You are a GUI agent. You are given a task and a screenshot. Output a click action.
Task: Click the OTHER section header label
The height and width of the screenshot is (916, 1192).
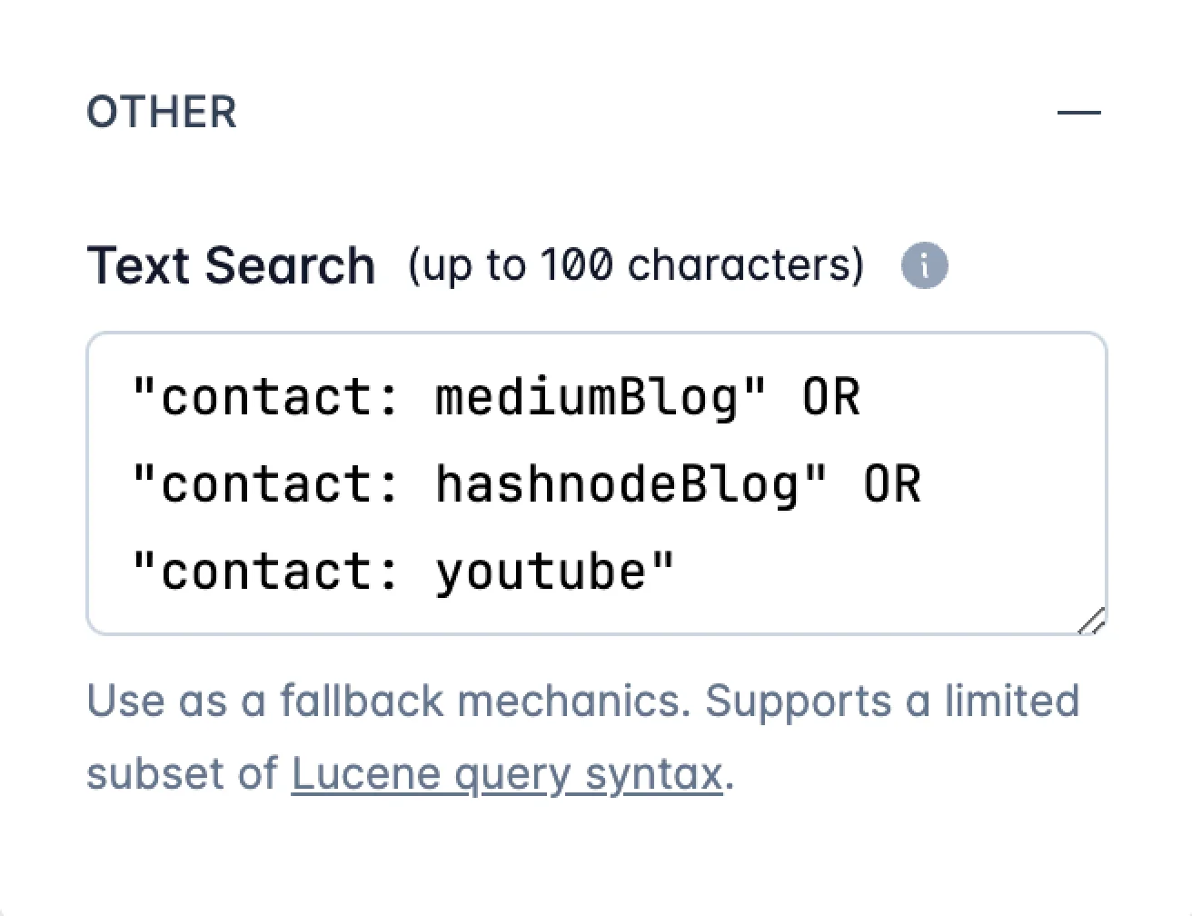click(162, 113)
